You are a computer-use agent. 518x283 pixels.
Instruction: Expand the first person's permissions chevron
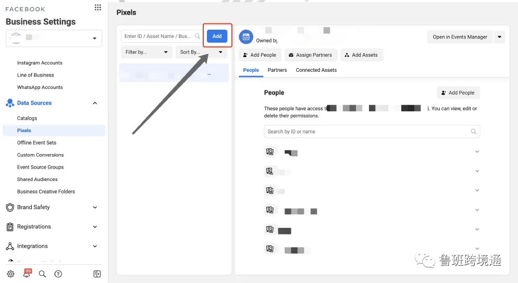tap(477, 152)
